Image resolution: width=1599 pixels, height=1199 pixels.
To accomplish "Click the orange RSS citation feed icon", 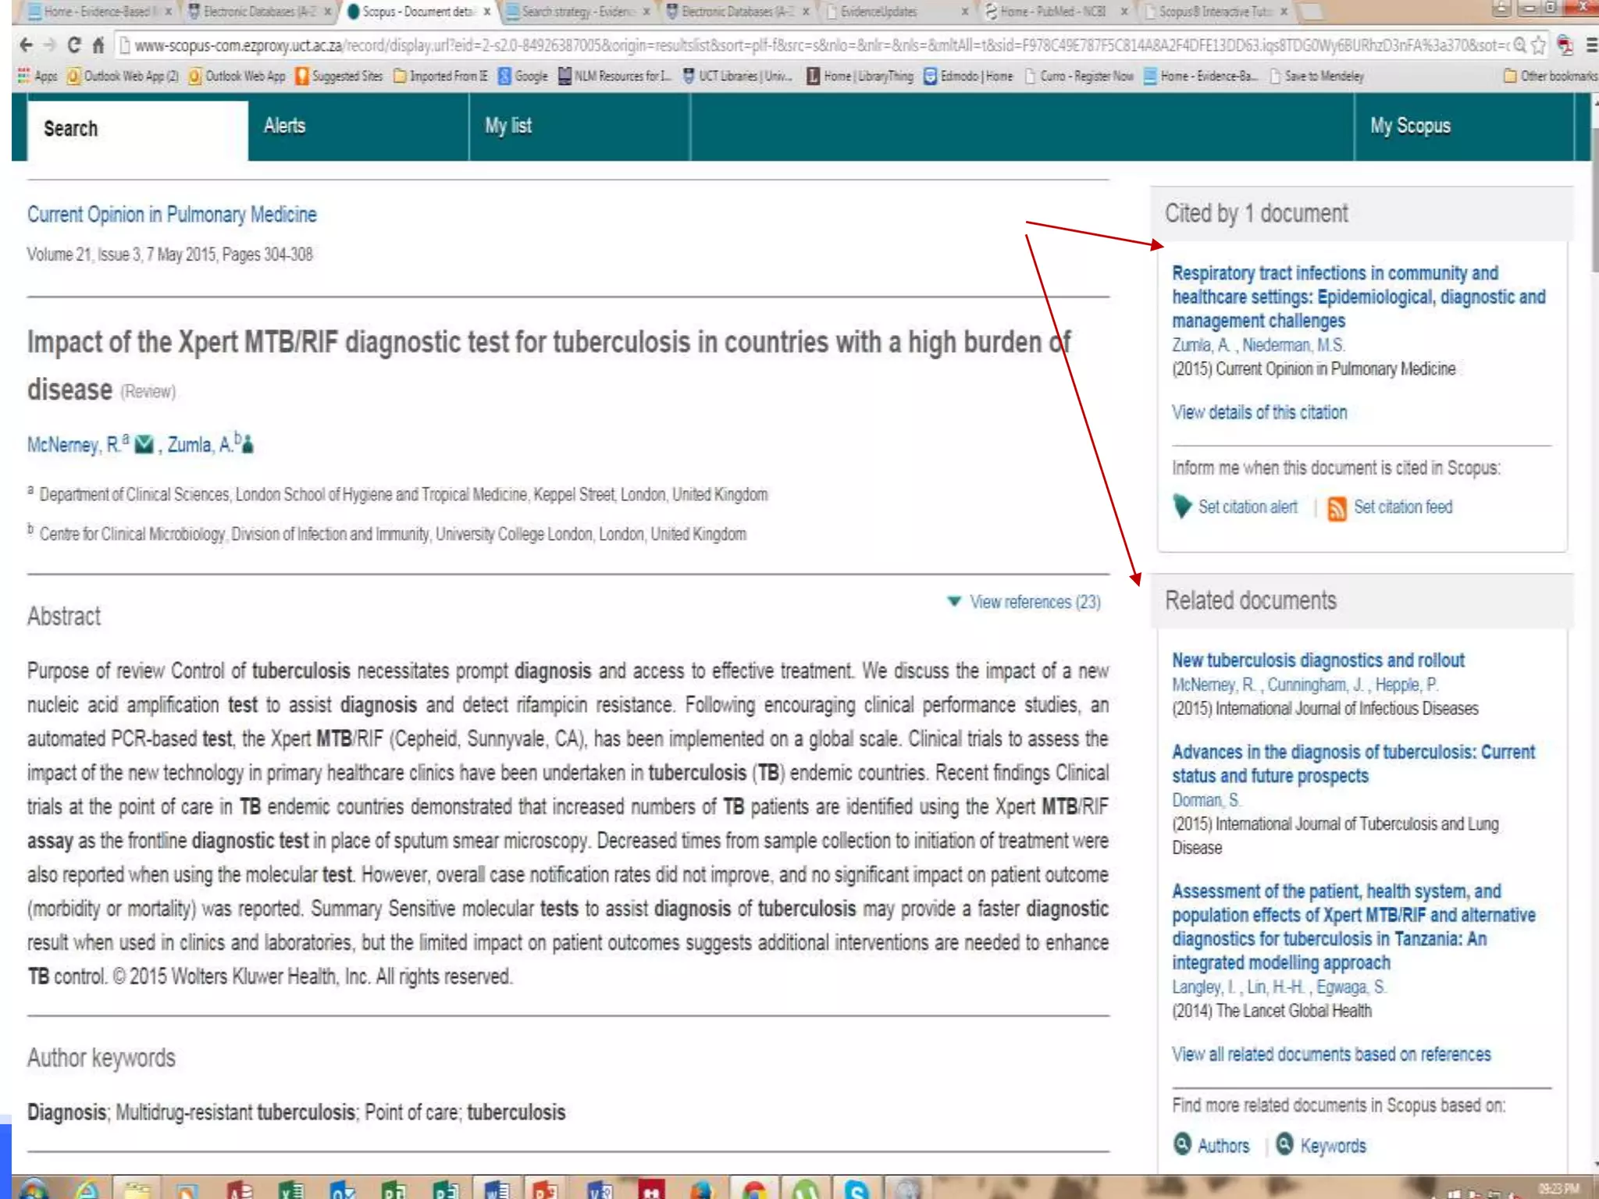I will click(x=1337, y=508).
